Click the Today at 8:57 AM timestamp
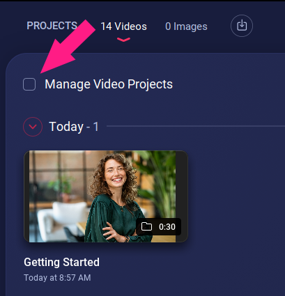Image resolution: width=285 pixels, height=296 pixels. (57, 278)
